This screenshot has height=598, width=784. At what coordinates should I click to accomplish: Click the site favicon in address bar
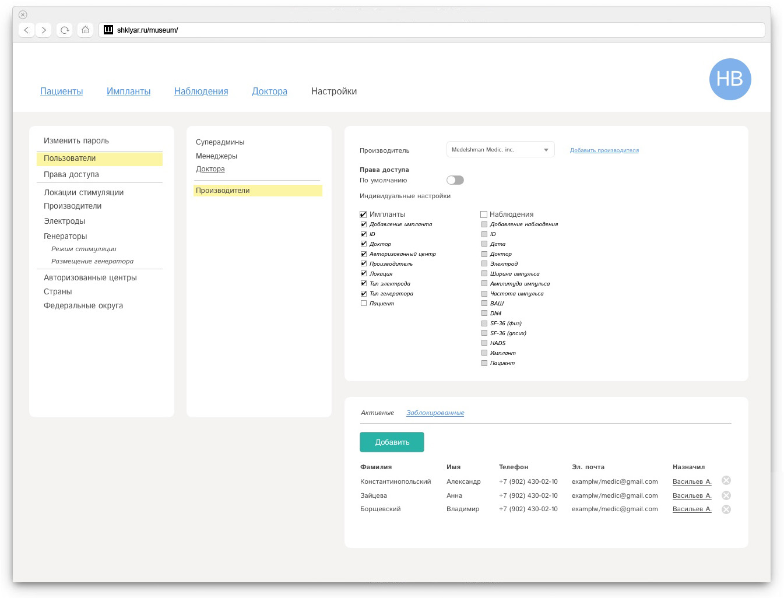coord(108,30)
